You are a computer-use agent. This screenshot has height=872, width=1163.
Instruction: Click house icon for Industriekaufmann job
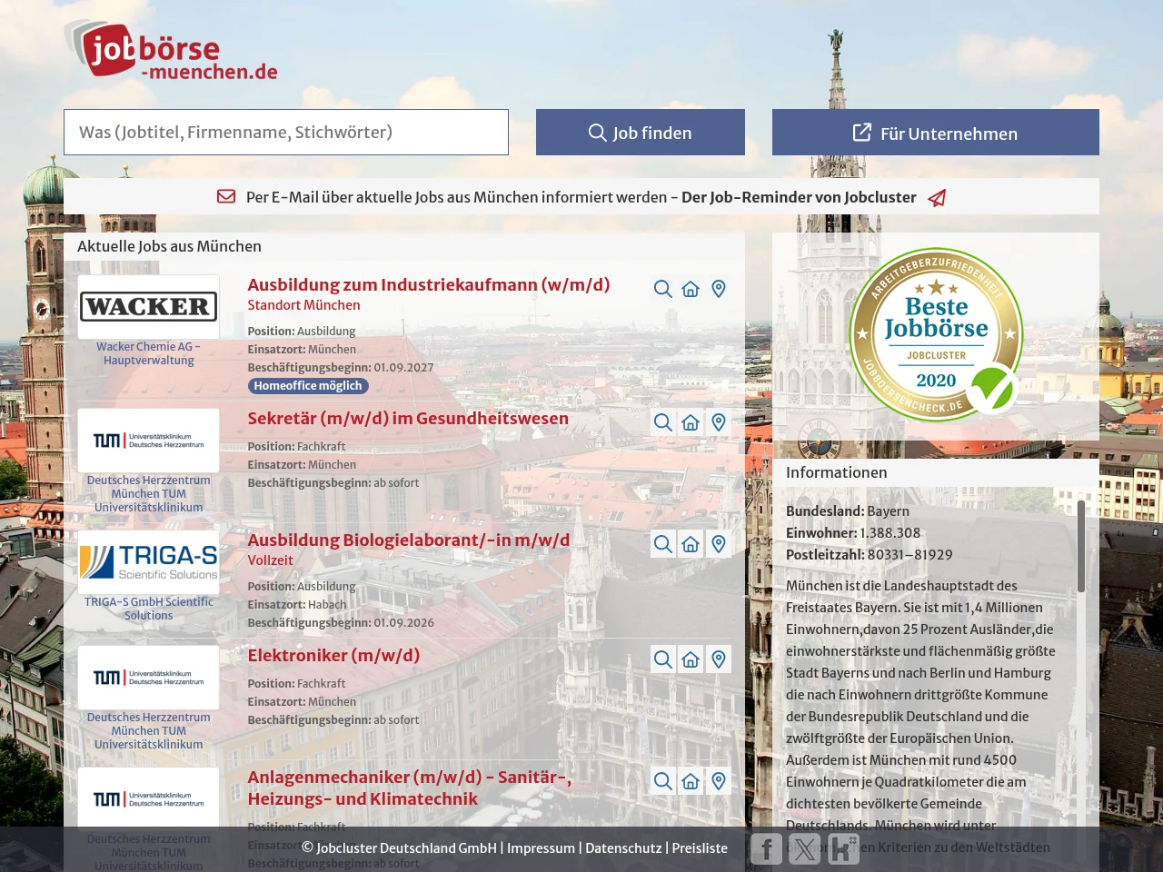click(691, 289)
